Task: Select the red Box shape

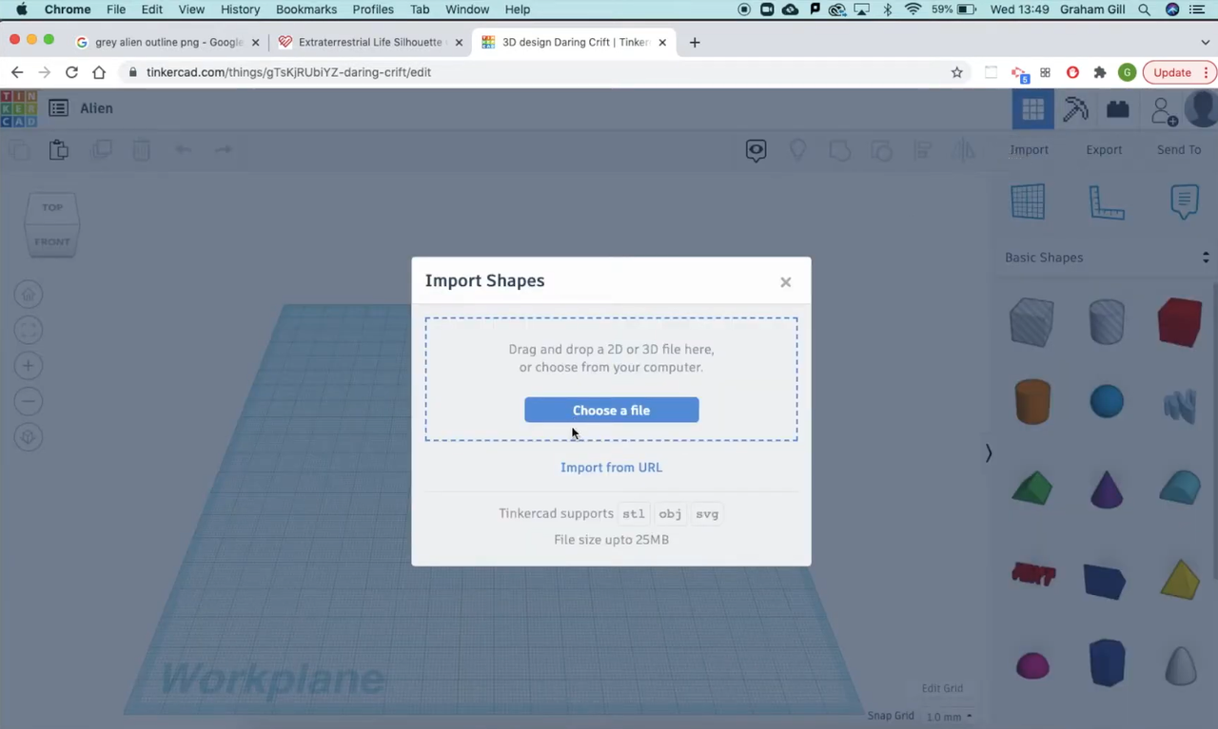Action: point(1180,322)
